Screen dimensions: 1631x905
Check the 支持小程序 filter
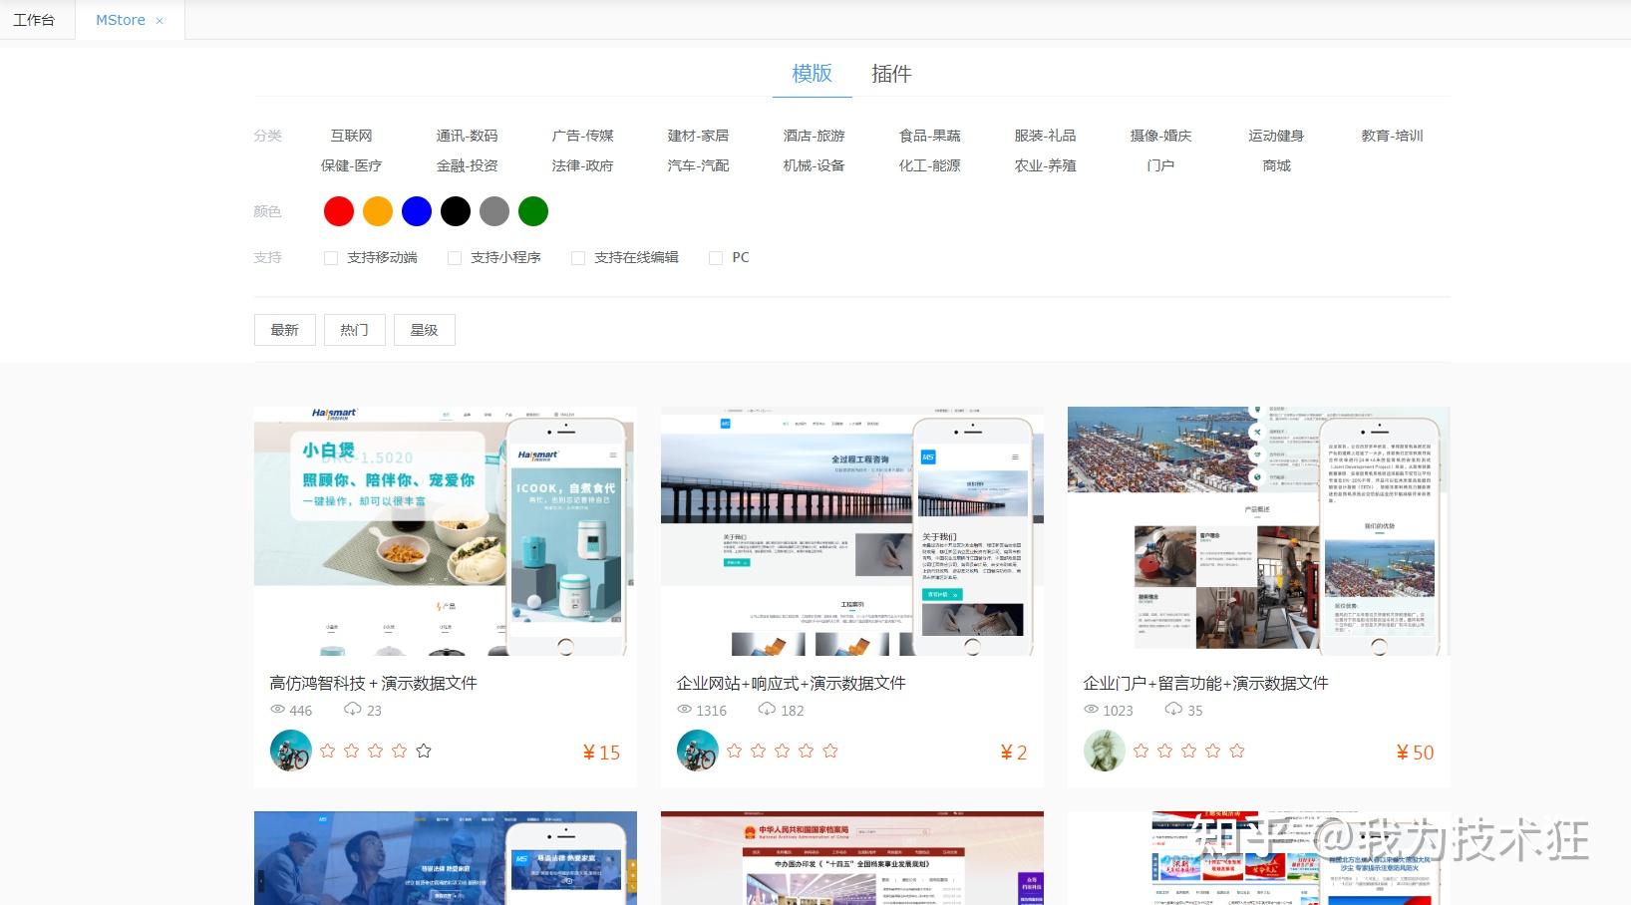454,257
